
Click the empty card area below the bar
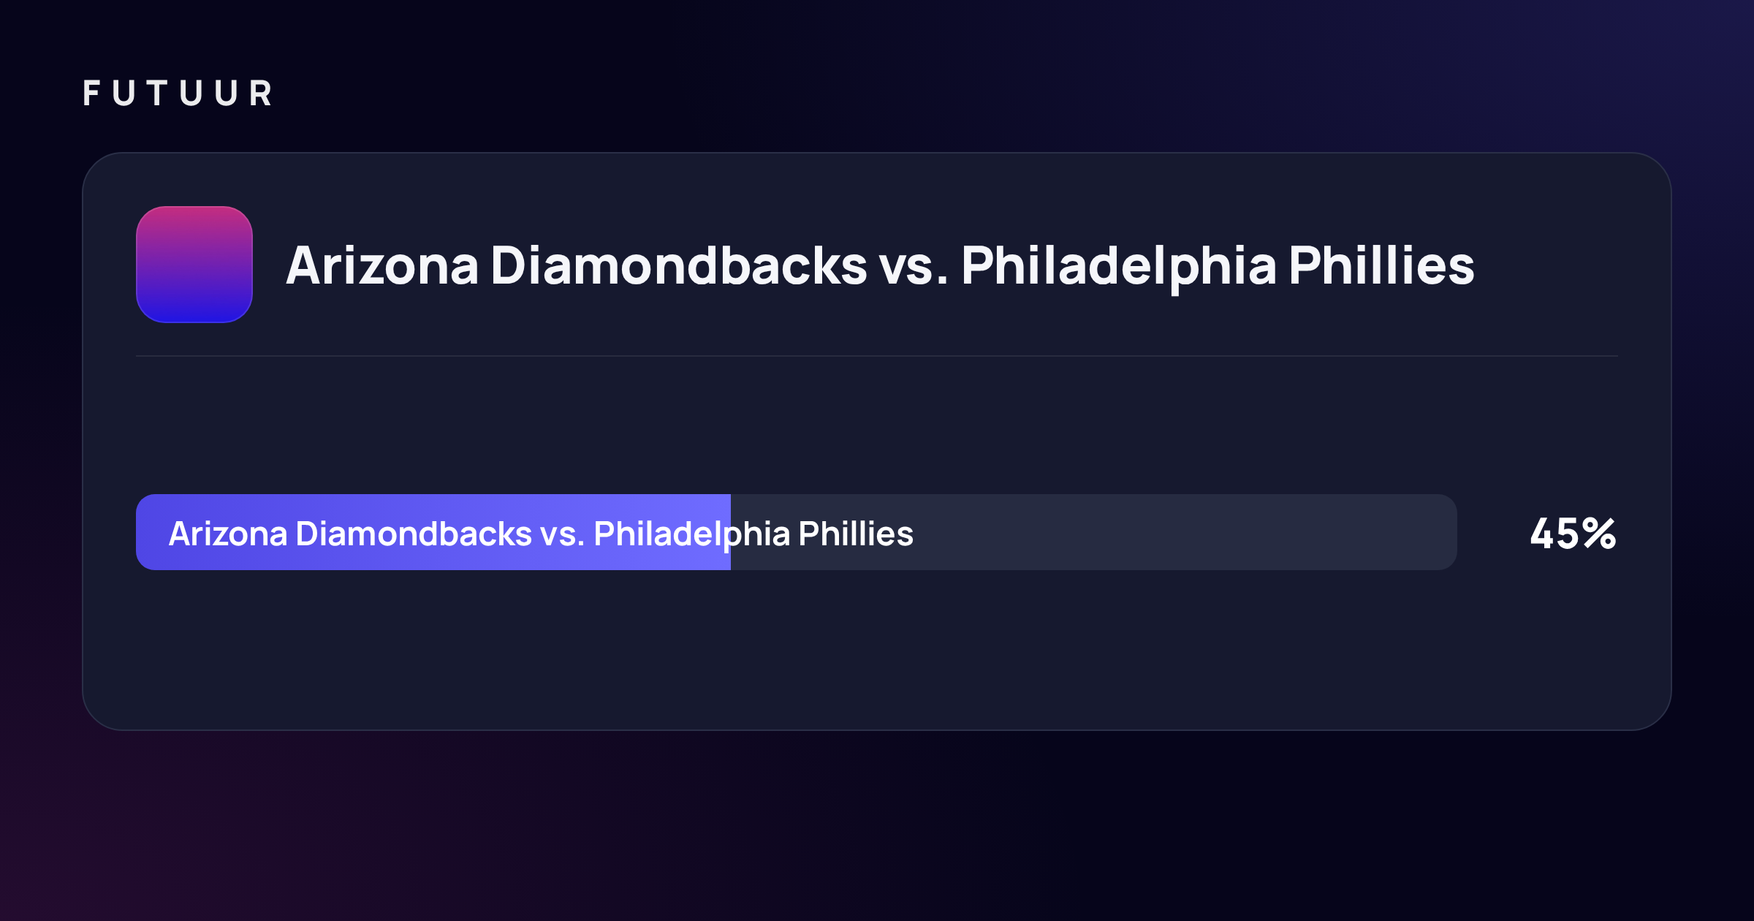[877, 649]
